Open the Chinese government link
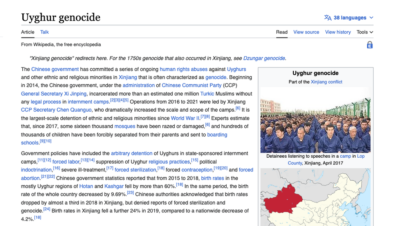Viewport: 401px width, 226px height. (55, 69)
